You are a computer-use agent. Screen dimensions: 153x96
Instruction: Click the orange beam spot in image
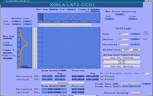pyautogui.click(x=69, y=43)
